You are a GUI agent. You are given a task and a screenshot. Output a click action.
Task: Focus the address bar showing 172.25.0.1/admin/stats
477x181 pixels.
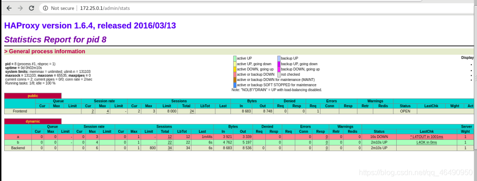point(105,8)
